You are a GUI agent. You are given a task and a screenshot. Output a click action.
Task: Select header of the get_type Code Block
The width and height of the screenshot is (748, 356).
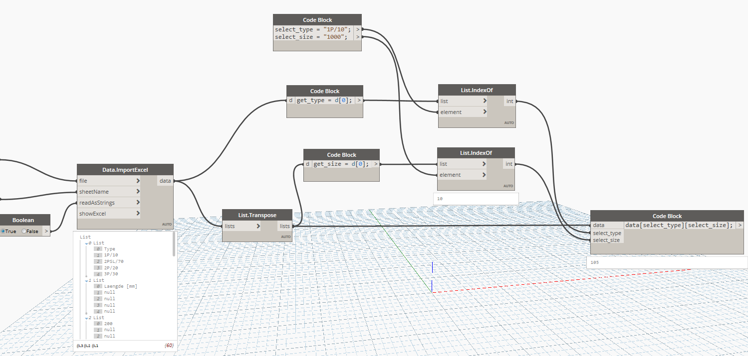point(325,91)
